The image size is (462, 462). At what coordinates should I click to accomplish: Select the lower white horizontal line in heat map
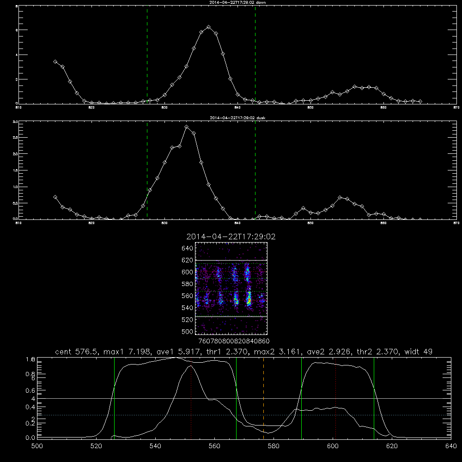[x=231, y=317]
